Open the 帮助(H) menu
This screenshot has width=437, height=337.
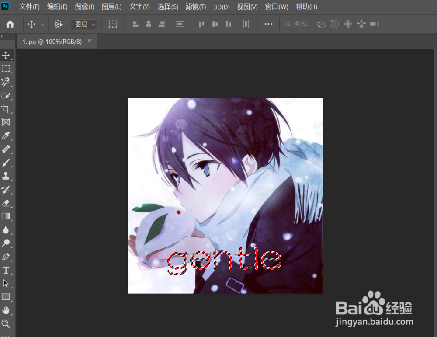coord(306,7)
